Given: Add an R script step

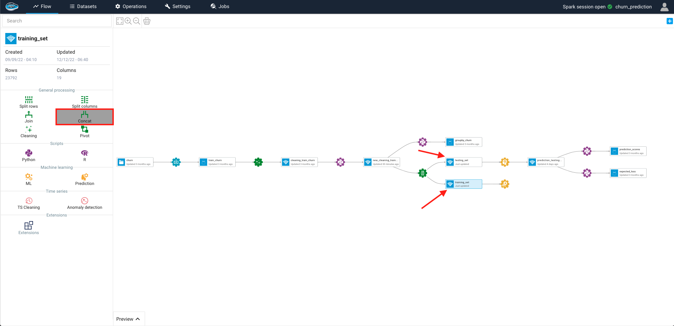Looking at the screenshot, I should [x=85, y=155].
